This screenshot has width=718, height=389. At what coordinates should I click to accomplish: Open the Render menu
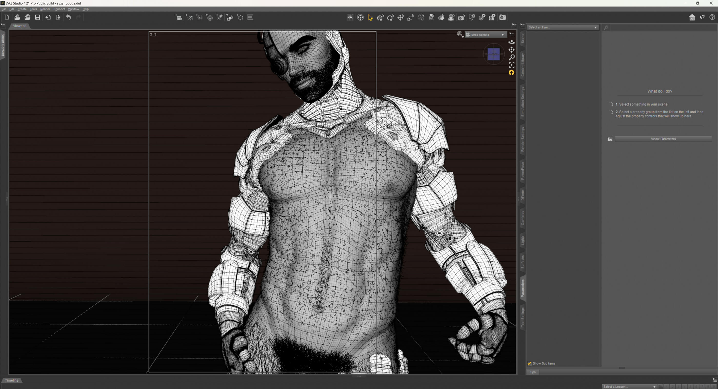click(x=45, y=9)
